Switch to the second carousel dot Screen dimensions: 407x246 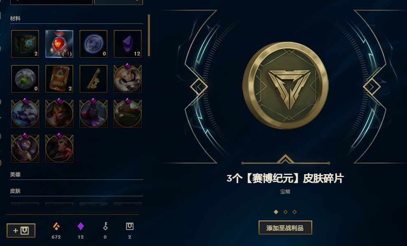click(285, 212)
